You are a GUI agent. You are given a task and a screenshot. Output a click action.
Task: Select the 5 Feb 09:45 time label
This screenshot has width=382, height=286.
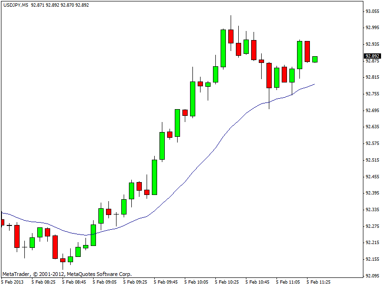coord(166,282)
